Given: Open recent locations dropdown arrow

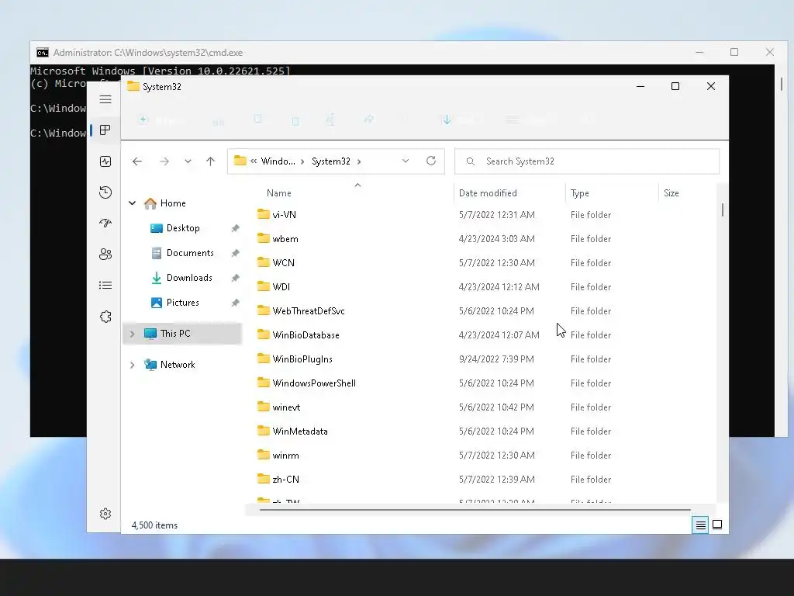Looking at the screenshot, I should 188,161.
